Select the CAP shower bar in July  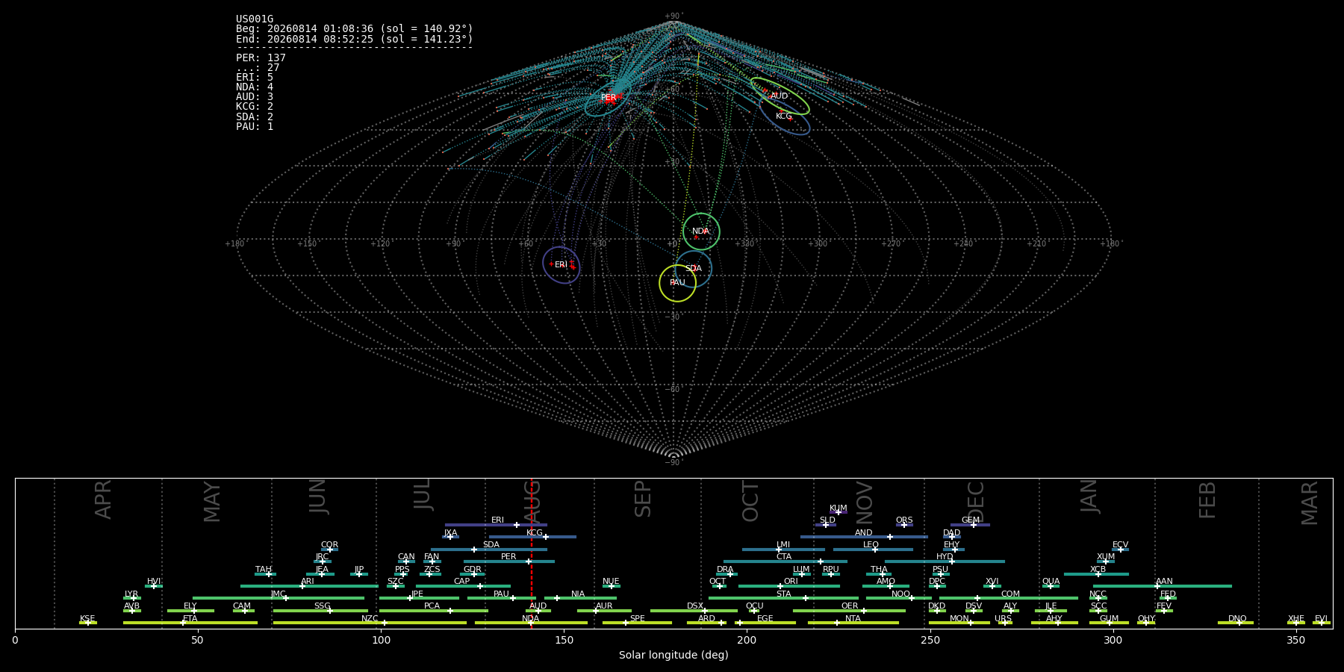(463, 586)
